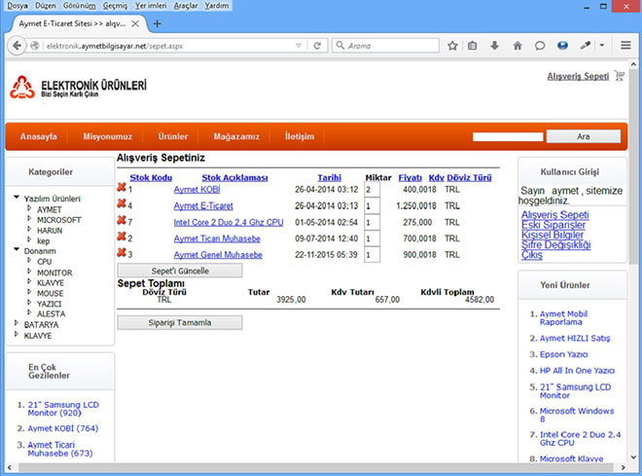Close the Aymet E-Ticaret browser tab
The width and height of the screenshot is (642, 476).
[x=135, y=23]
